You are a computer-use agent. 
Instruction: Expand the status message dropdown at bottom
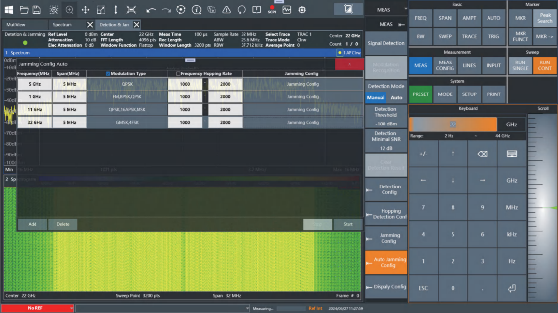[247, 308]
